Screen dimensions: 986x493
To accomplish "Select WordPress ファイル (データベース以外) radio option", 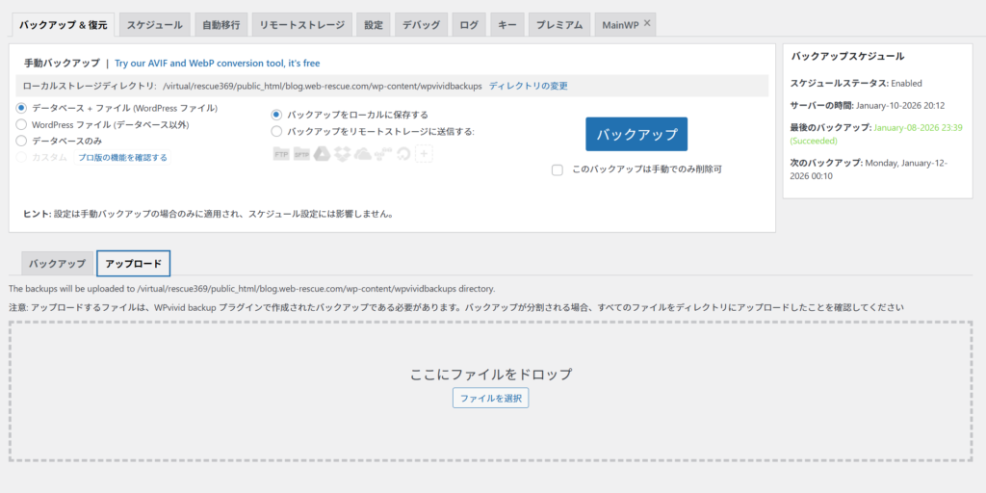I will click(22, 124).
